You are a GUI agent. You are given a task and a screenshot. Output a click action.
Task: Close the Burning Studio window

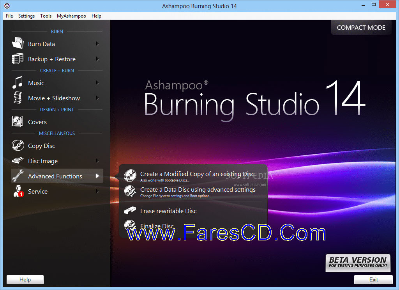pyautogui.click(x=388, y=4)
